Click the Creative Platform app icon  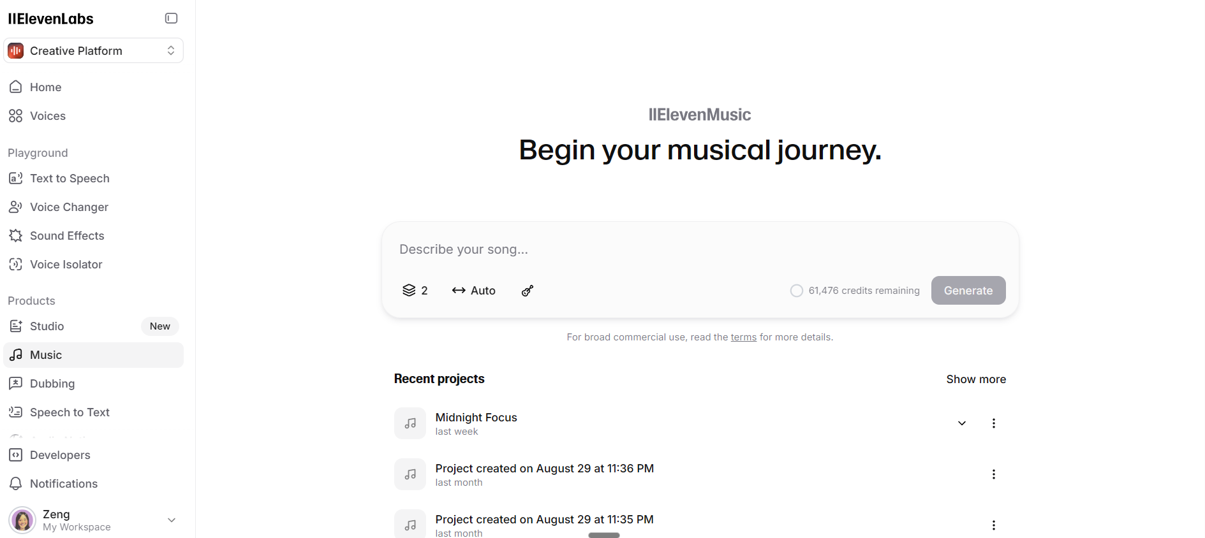tap(16, 50)
